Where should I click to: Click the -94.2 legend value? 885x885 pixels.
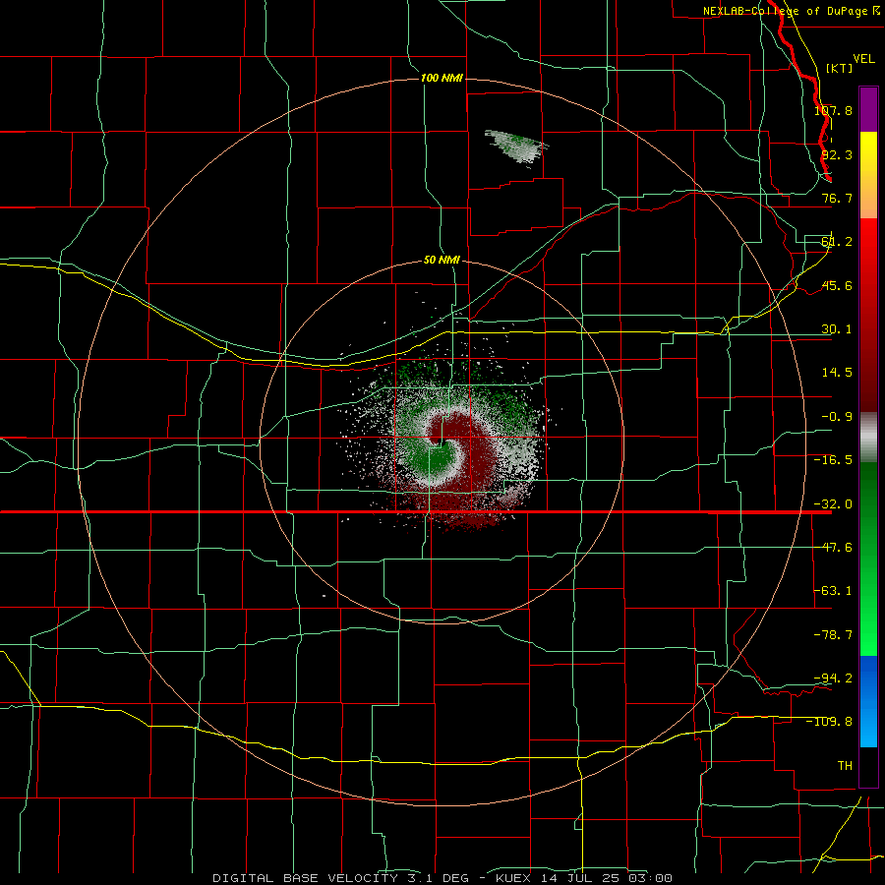coord(833,678)
